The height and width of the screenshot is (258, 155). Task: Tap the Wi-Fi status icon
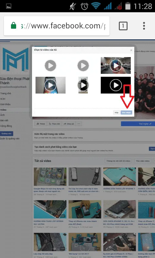tap(96, 6)
